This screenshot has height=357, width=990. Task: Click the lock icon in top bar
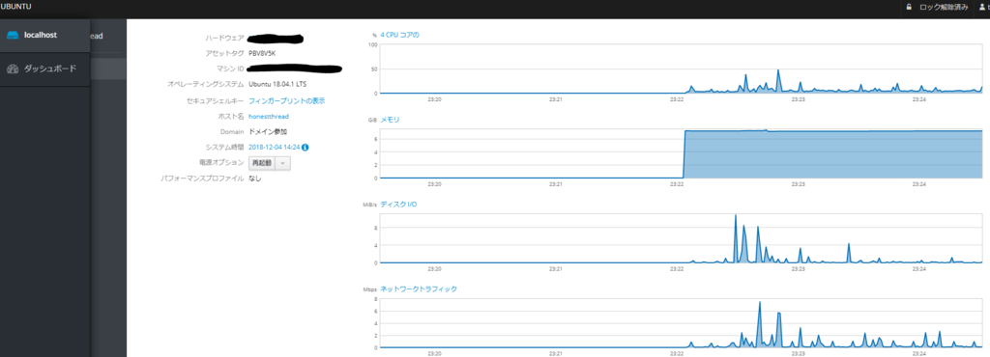909,7
